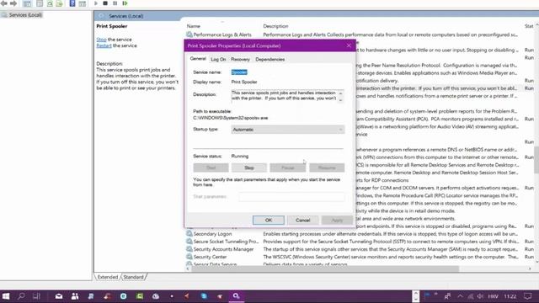Click the Pause Service toolbar icon
Image resolution: width=539 pixels, height=303 pixels.
(115, 3)
